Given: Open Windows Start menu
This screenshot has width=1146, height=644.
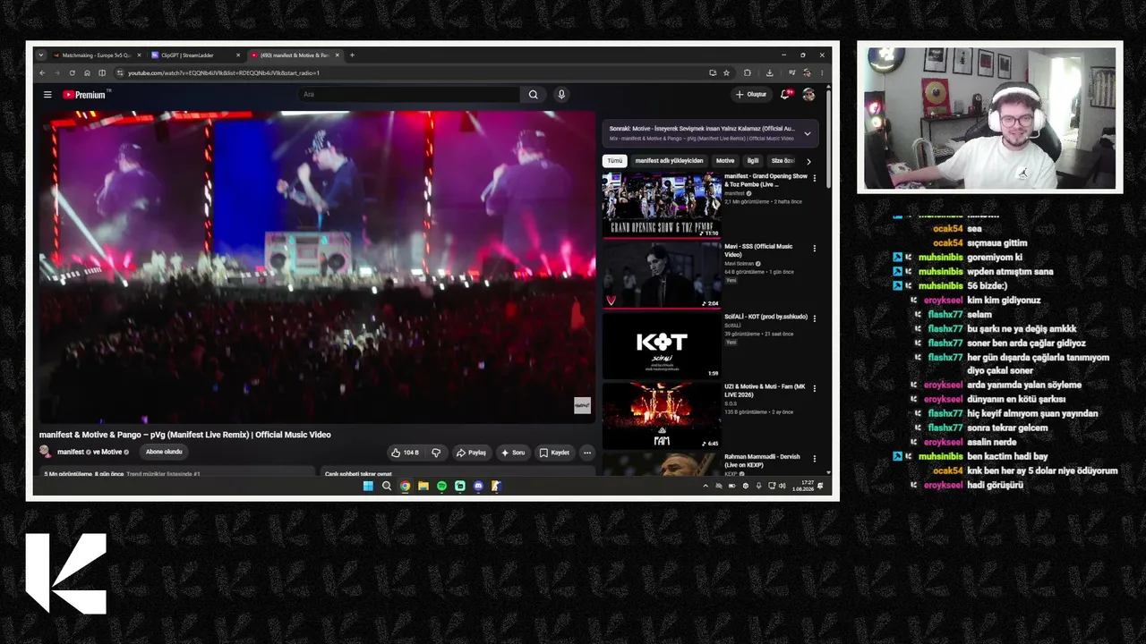Looking at the screenshot, I should pyautogui.click(x=368, y=487).
